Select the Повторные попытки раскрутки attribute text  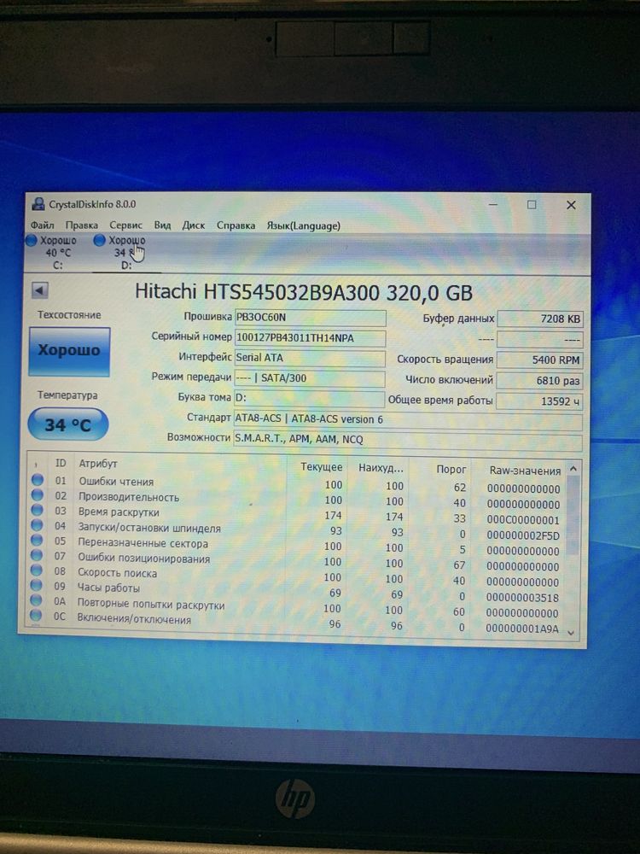pos(151,604)
